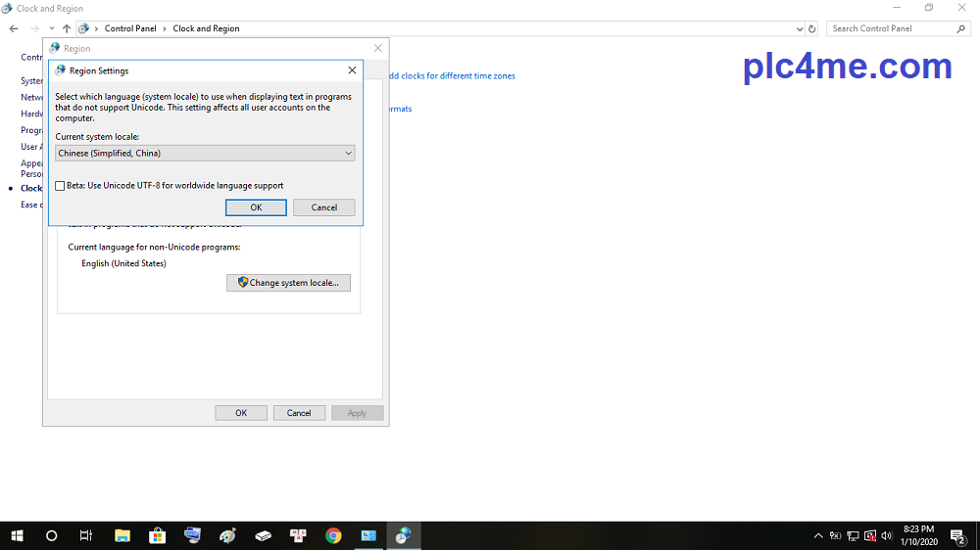Click OK in Region Settings dialog

tap(256, 207)
